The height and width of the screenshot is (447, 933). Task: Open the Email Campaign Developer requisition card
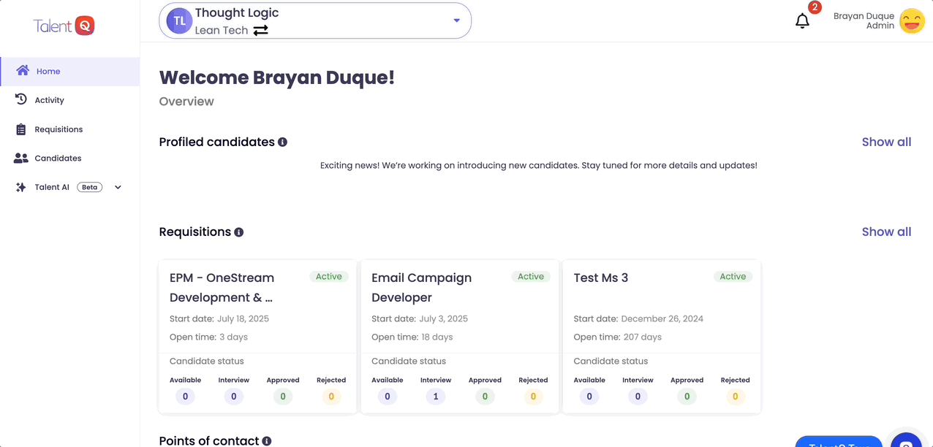(421, 288)
